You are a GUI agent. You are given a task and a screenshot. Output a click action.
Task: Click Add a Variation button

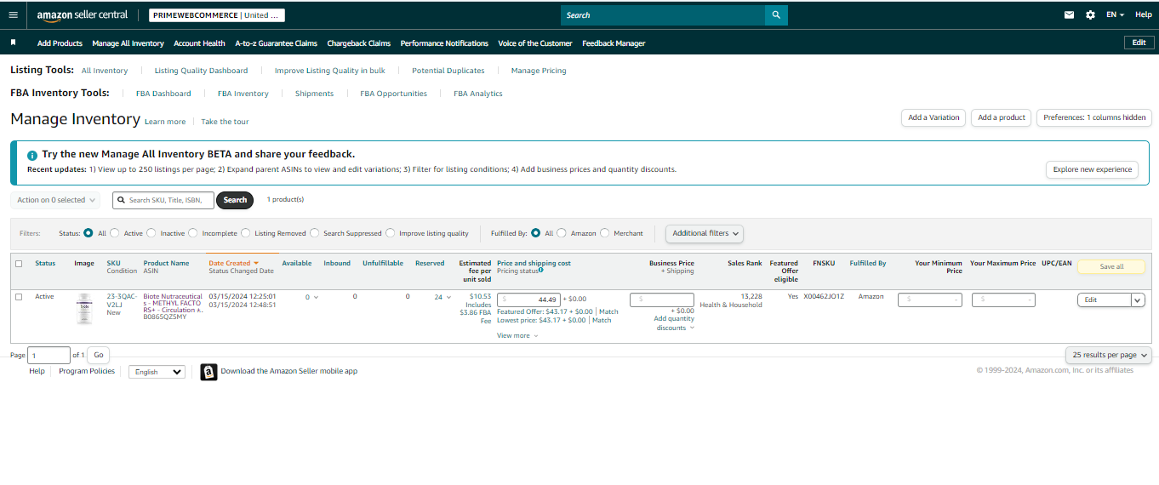tap(933, 117)
